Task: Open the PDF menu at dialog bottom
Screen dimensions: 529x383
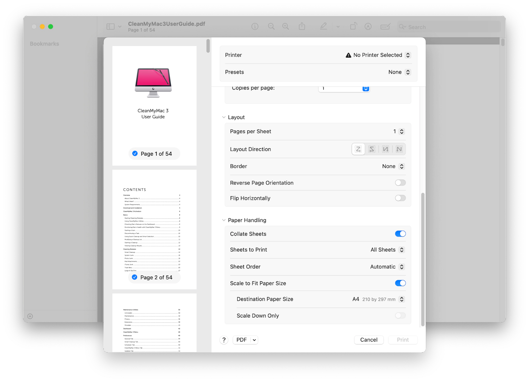Action: 245,340
